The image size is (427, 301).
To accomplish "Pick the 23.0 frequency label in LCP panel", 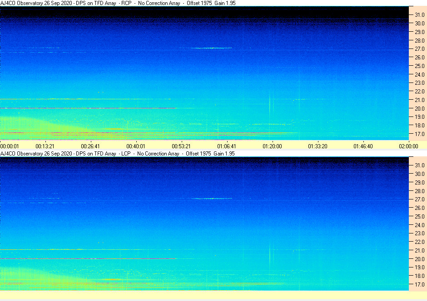I will tap(420, 233).
